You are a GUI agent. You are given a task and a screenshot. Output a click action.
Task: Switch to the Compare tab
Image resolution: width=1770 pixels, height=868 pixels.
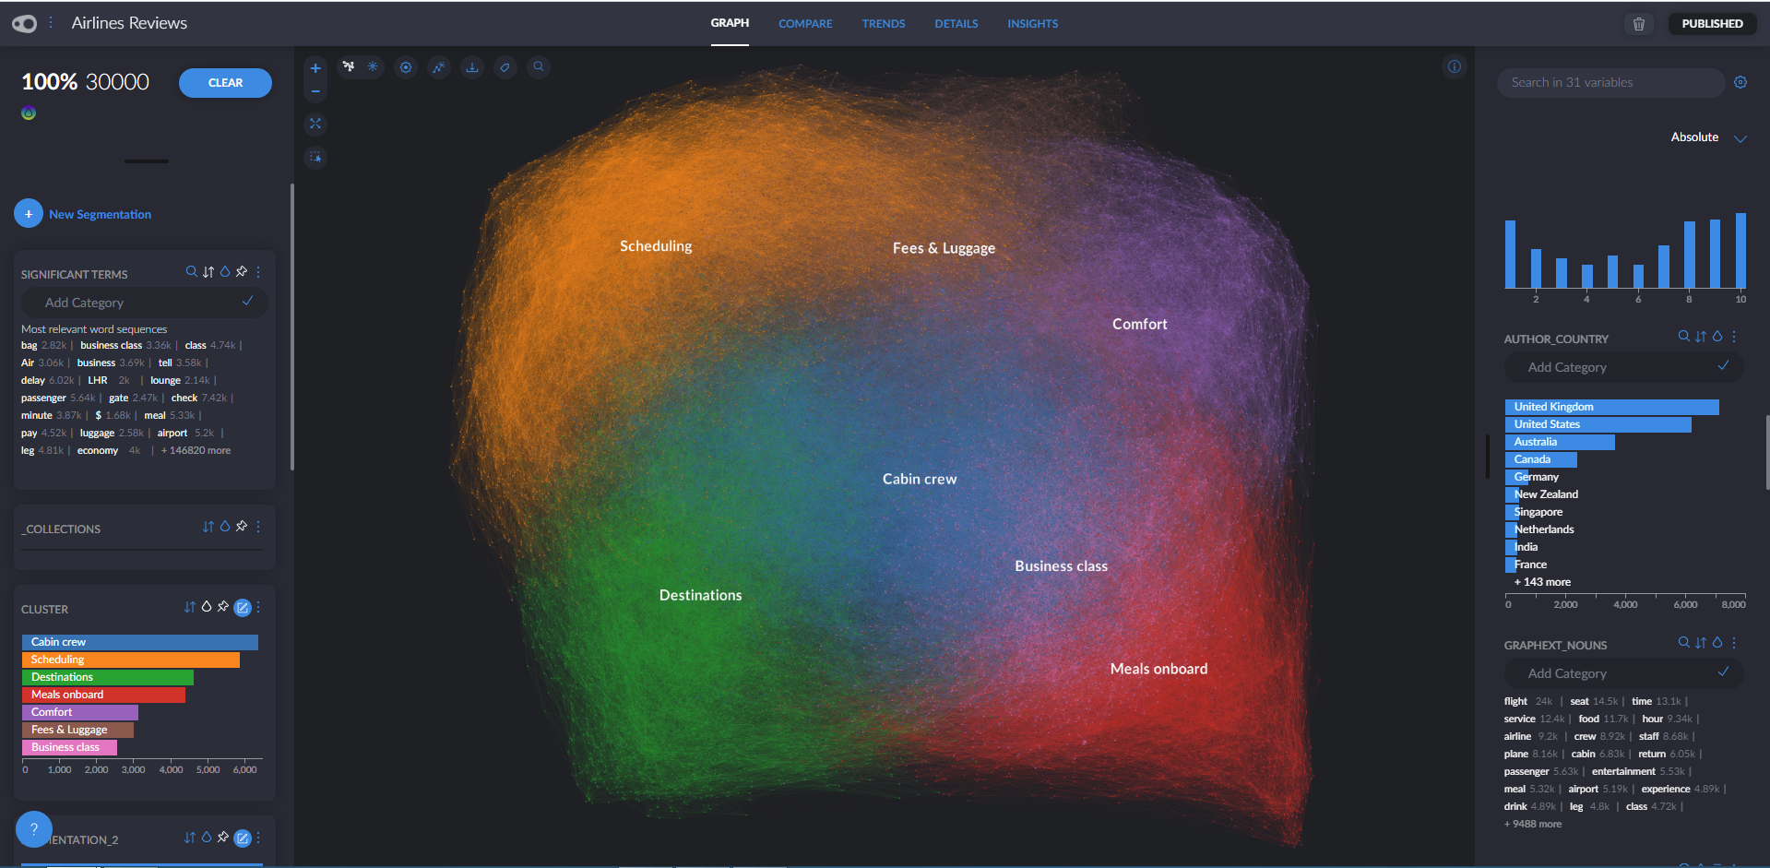(805, 24)
